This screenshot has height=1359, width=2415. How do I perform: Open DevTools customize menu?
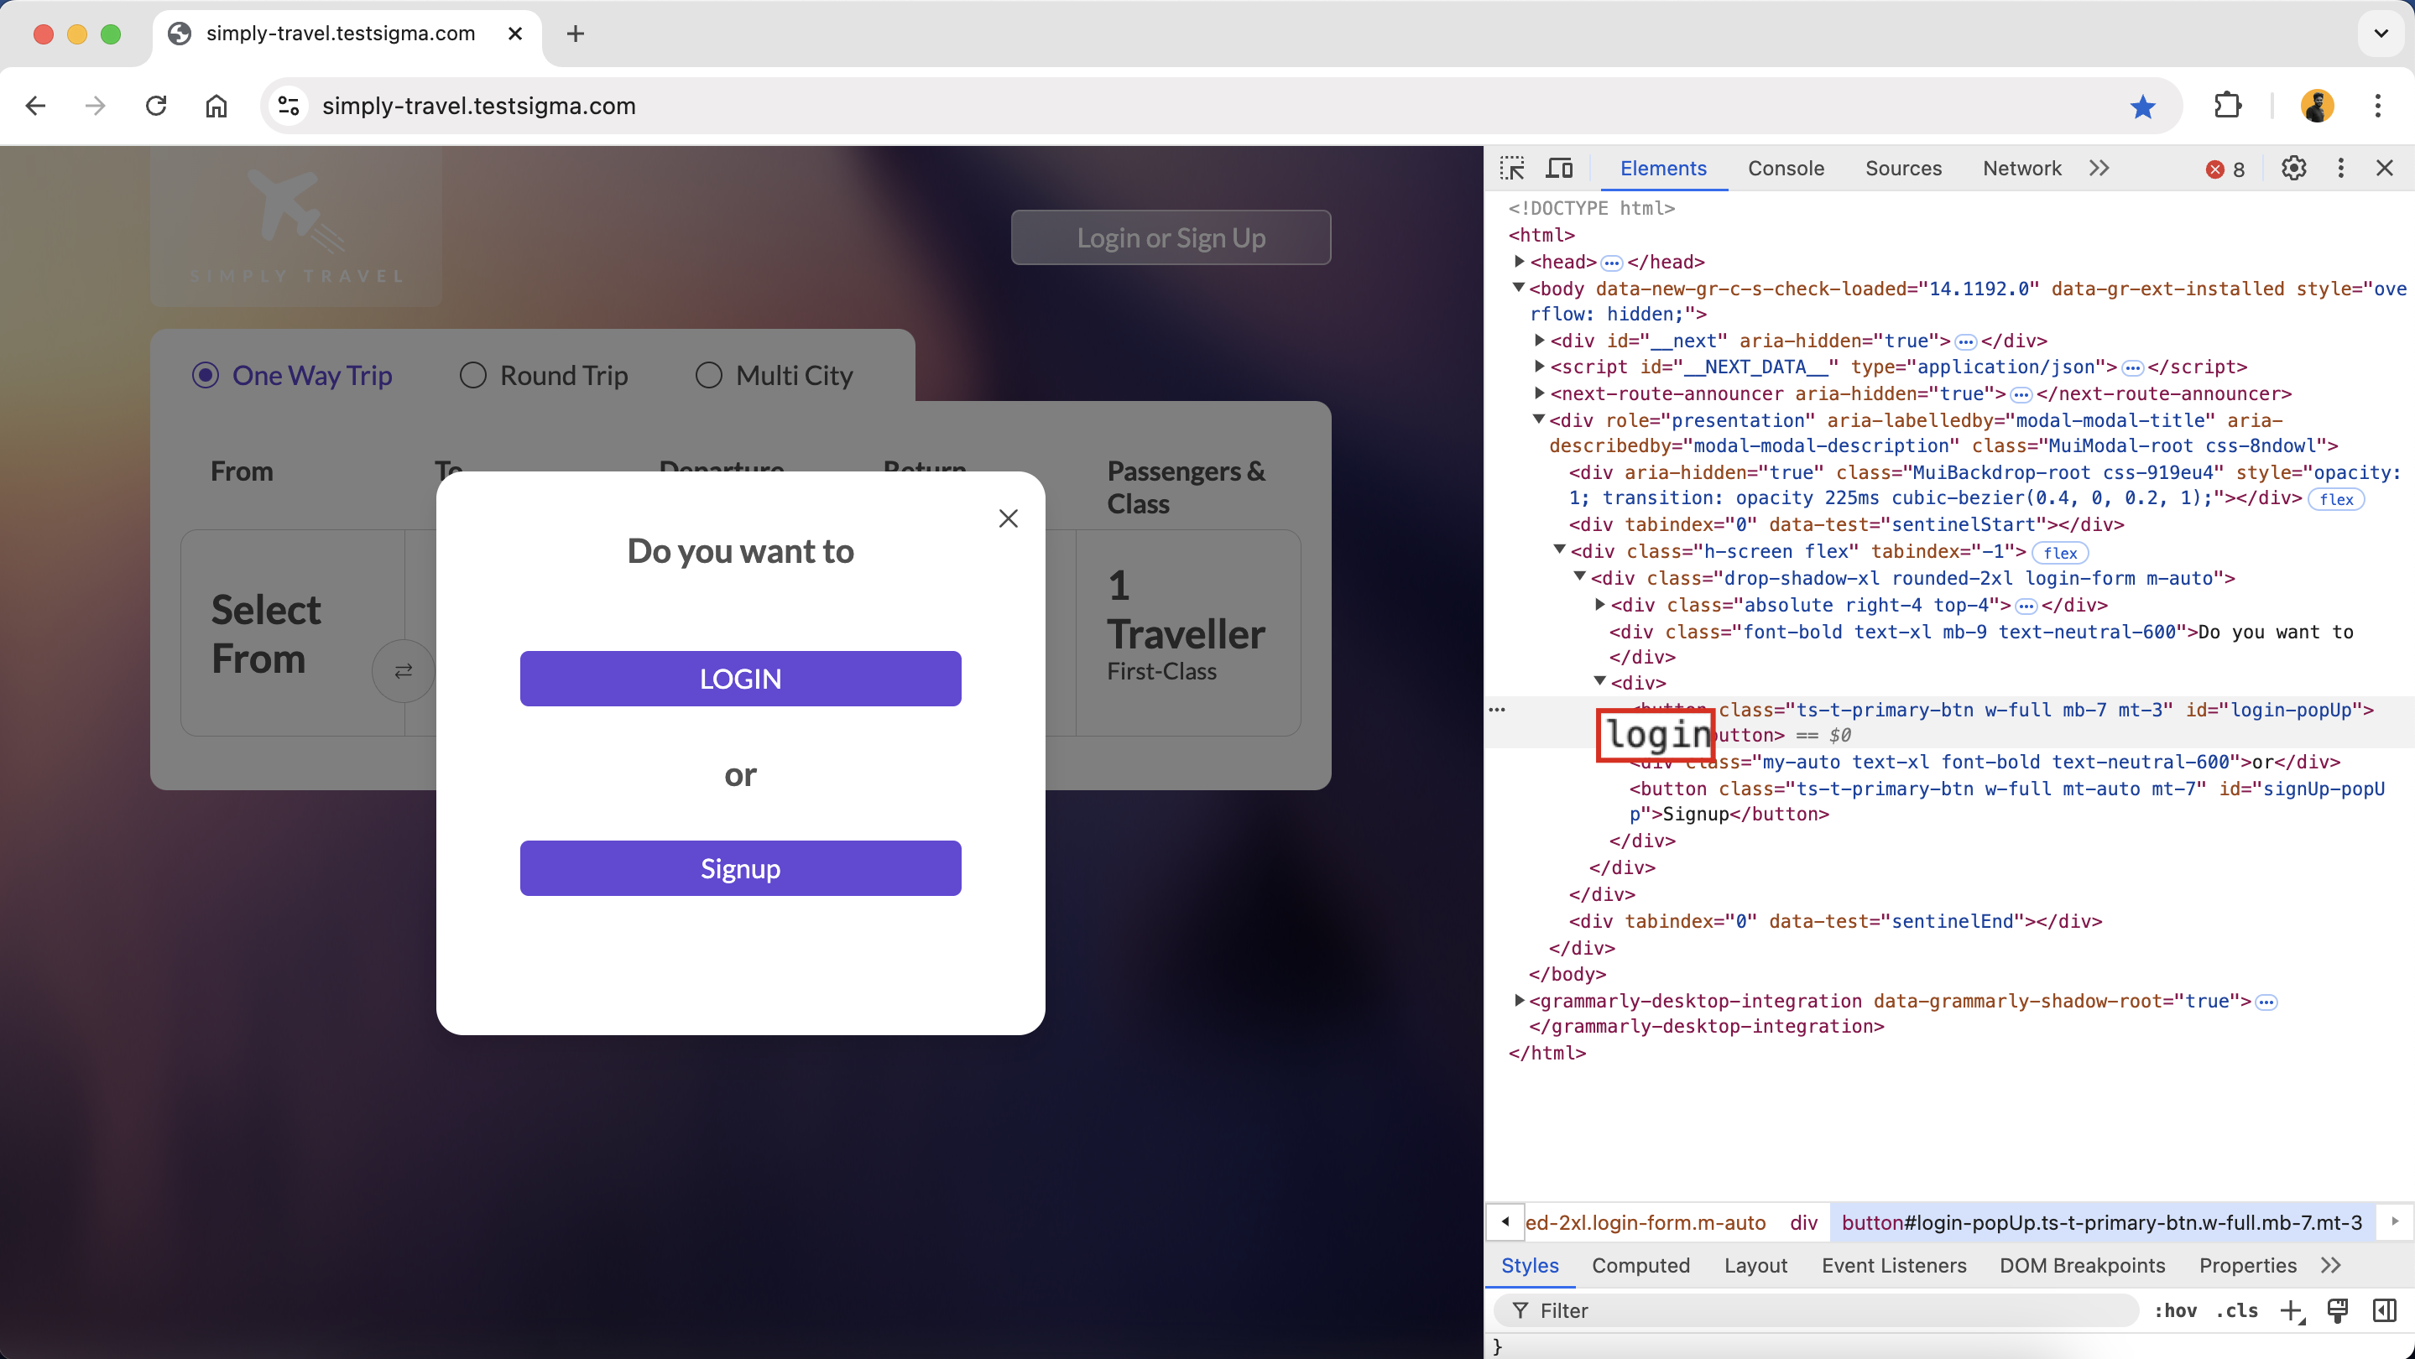coord(2341,169)
